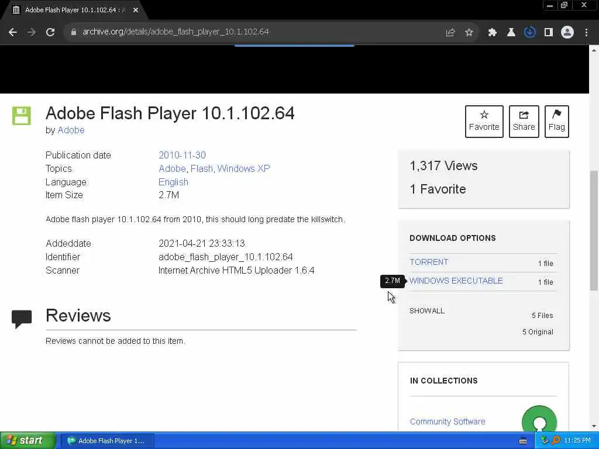The width and height of the screenshot is (599, 449).
Task: Click the flask labs icon in toolbar
Action: tap(511, 33)
